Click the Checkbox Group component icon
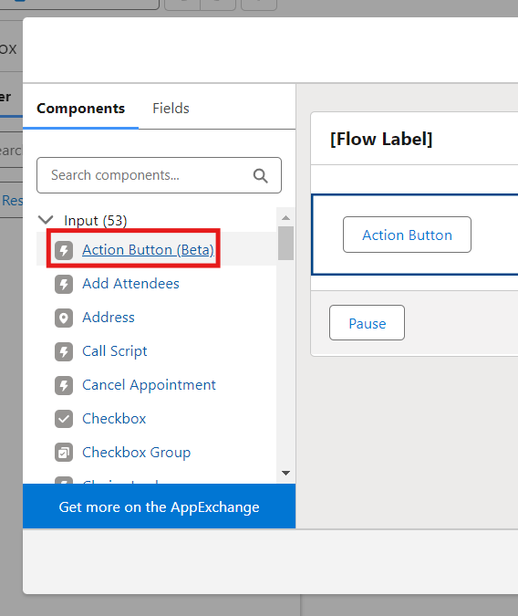Viewport: 518px width, 616px height. 64,453
